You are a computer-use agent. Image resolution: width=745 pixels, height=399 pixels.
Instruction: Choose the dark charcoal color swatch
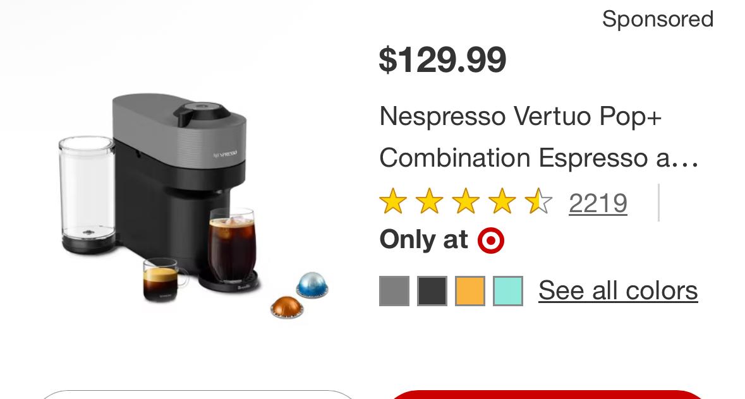[432, 291]
